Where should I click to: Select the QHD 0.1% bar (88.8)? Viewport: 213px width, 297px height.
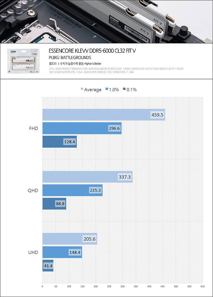(x=54, y=203)
